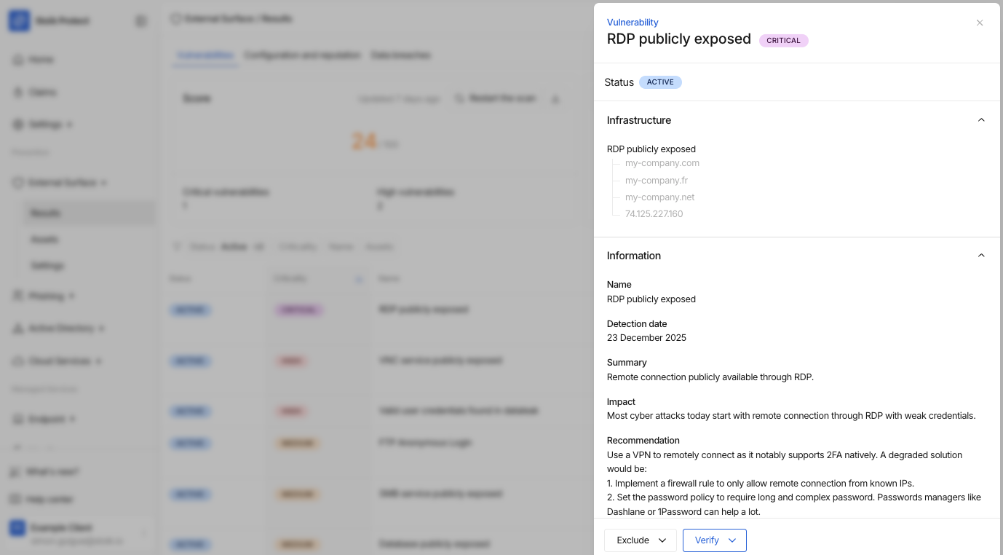Open the Verify dropdown
The height and width of the screenshot is (555, 1003).
(715, 540)
